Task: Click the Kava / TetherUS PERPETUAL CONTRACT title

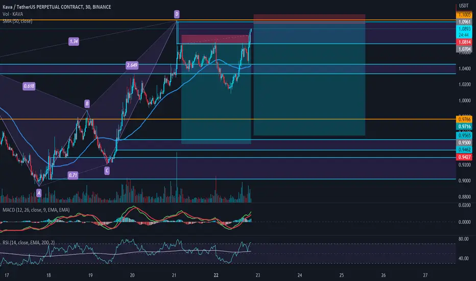Action: coord(57,7)
